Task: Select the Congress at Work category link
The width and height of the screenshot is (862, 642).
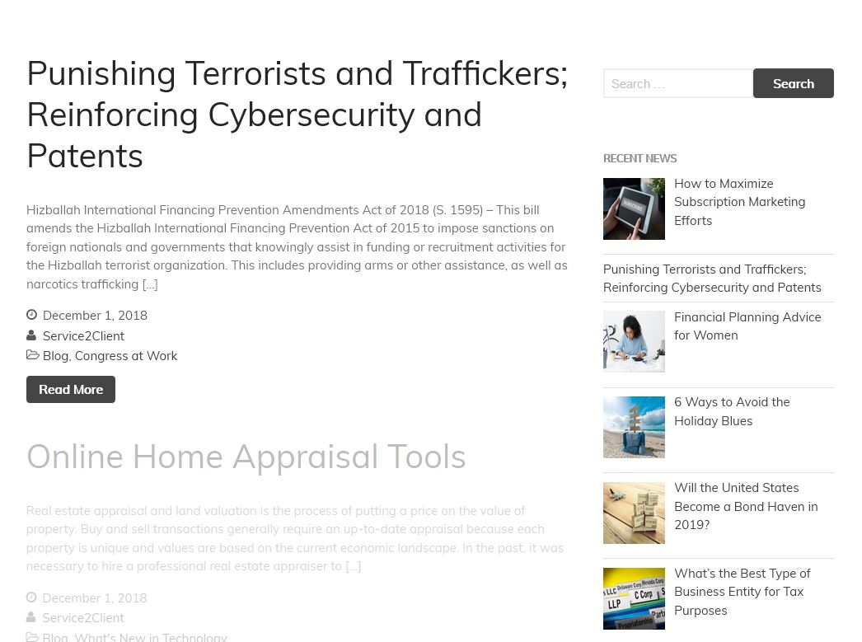Action: [x=126, y=356]
